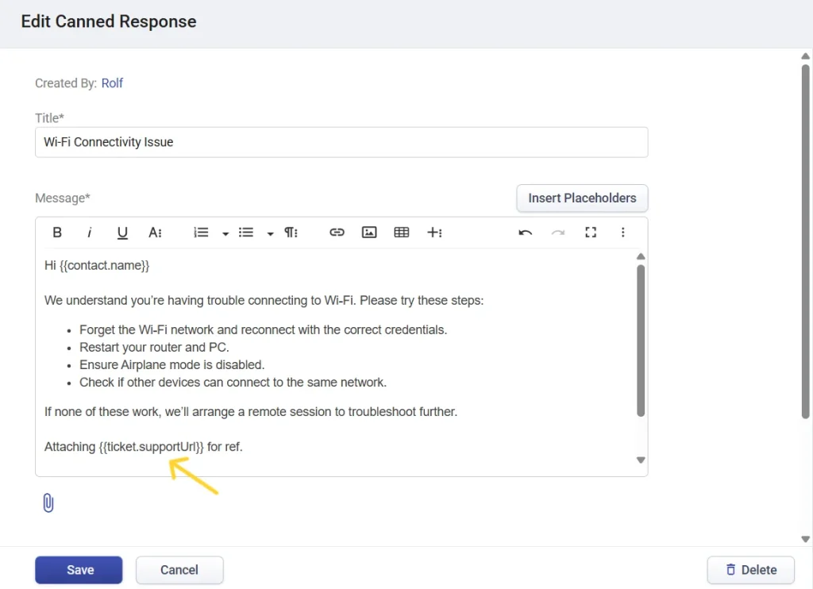Expand ordered list style dropdown arrow

click(225, 234)
